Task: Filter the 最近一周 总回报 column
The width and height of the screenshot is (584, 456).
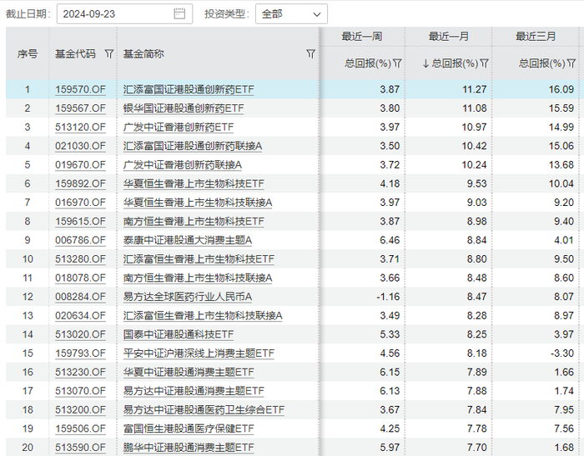Action: point(397,63)
